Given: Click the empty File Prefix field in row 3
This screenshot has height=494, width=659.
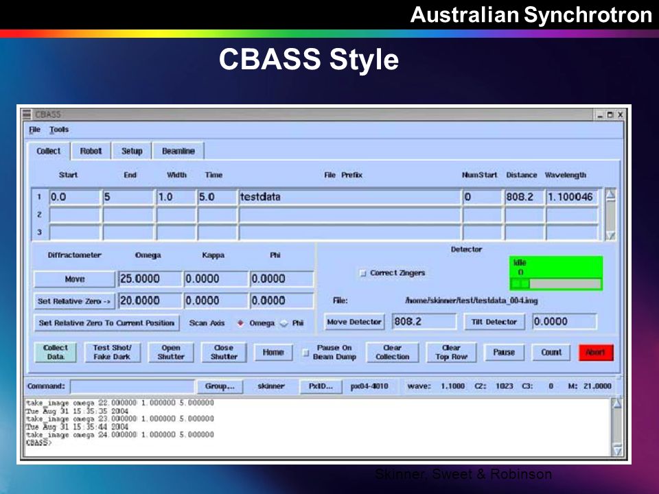Looking at the screenshot, I should (x=349, y=233).
